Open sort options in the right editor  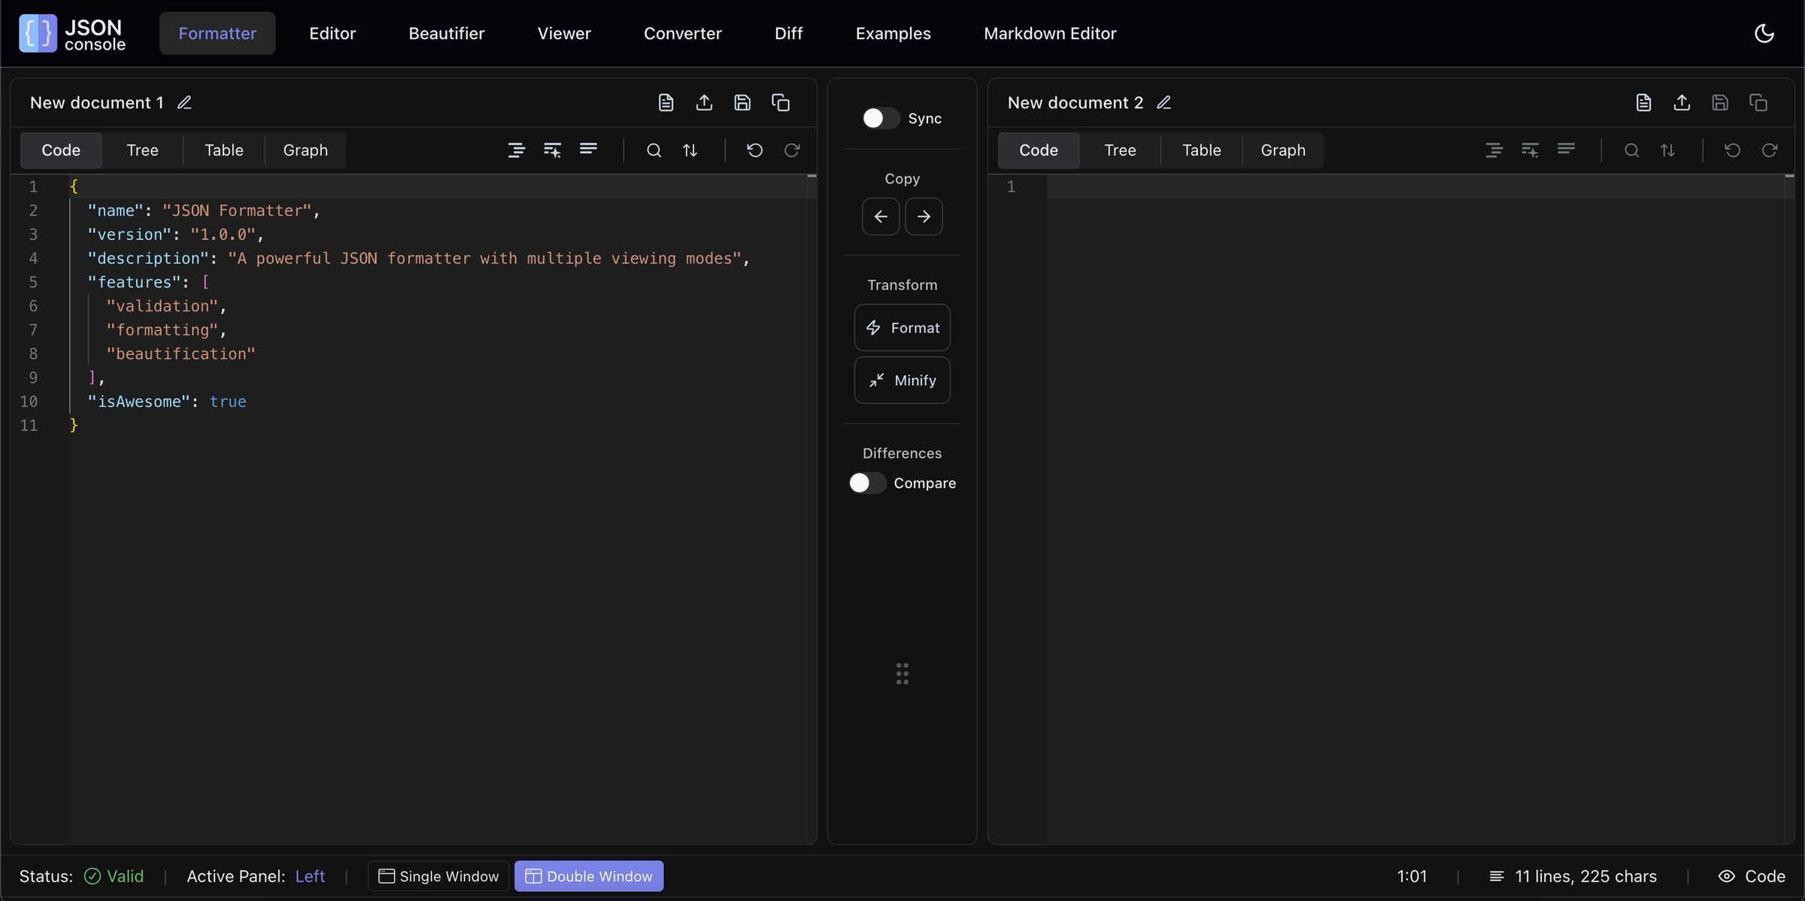point(1669,150)
